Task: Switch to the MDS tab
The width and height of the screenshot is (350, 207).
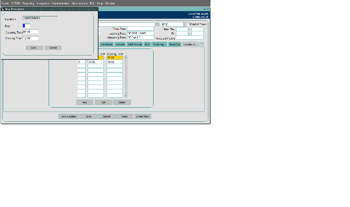Action: (147, 44)
